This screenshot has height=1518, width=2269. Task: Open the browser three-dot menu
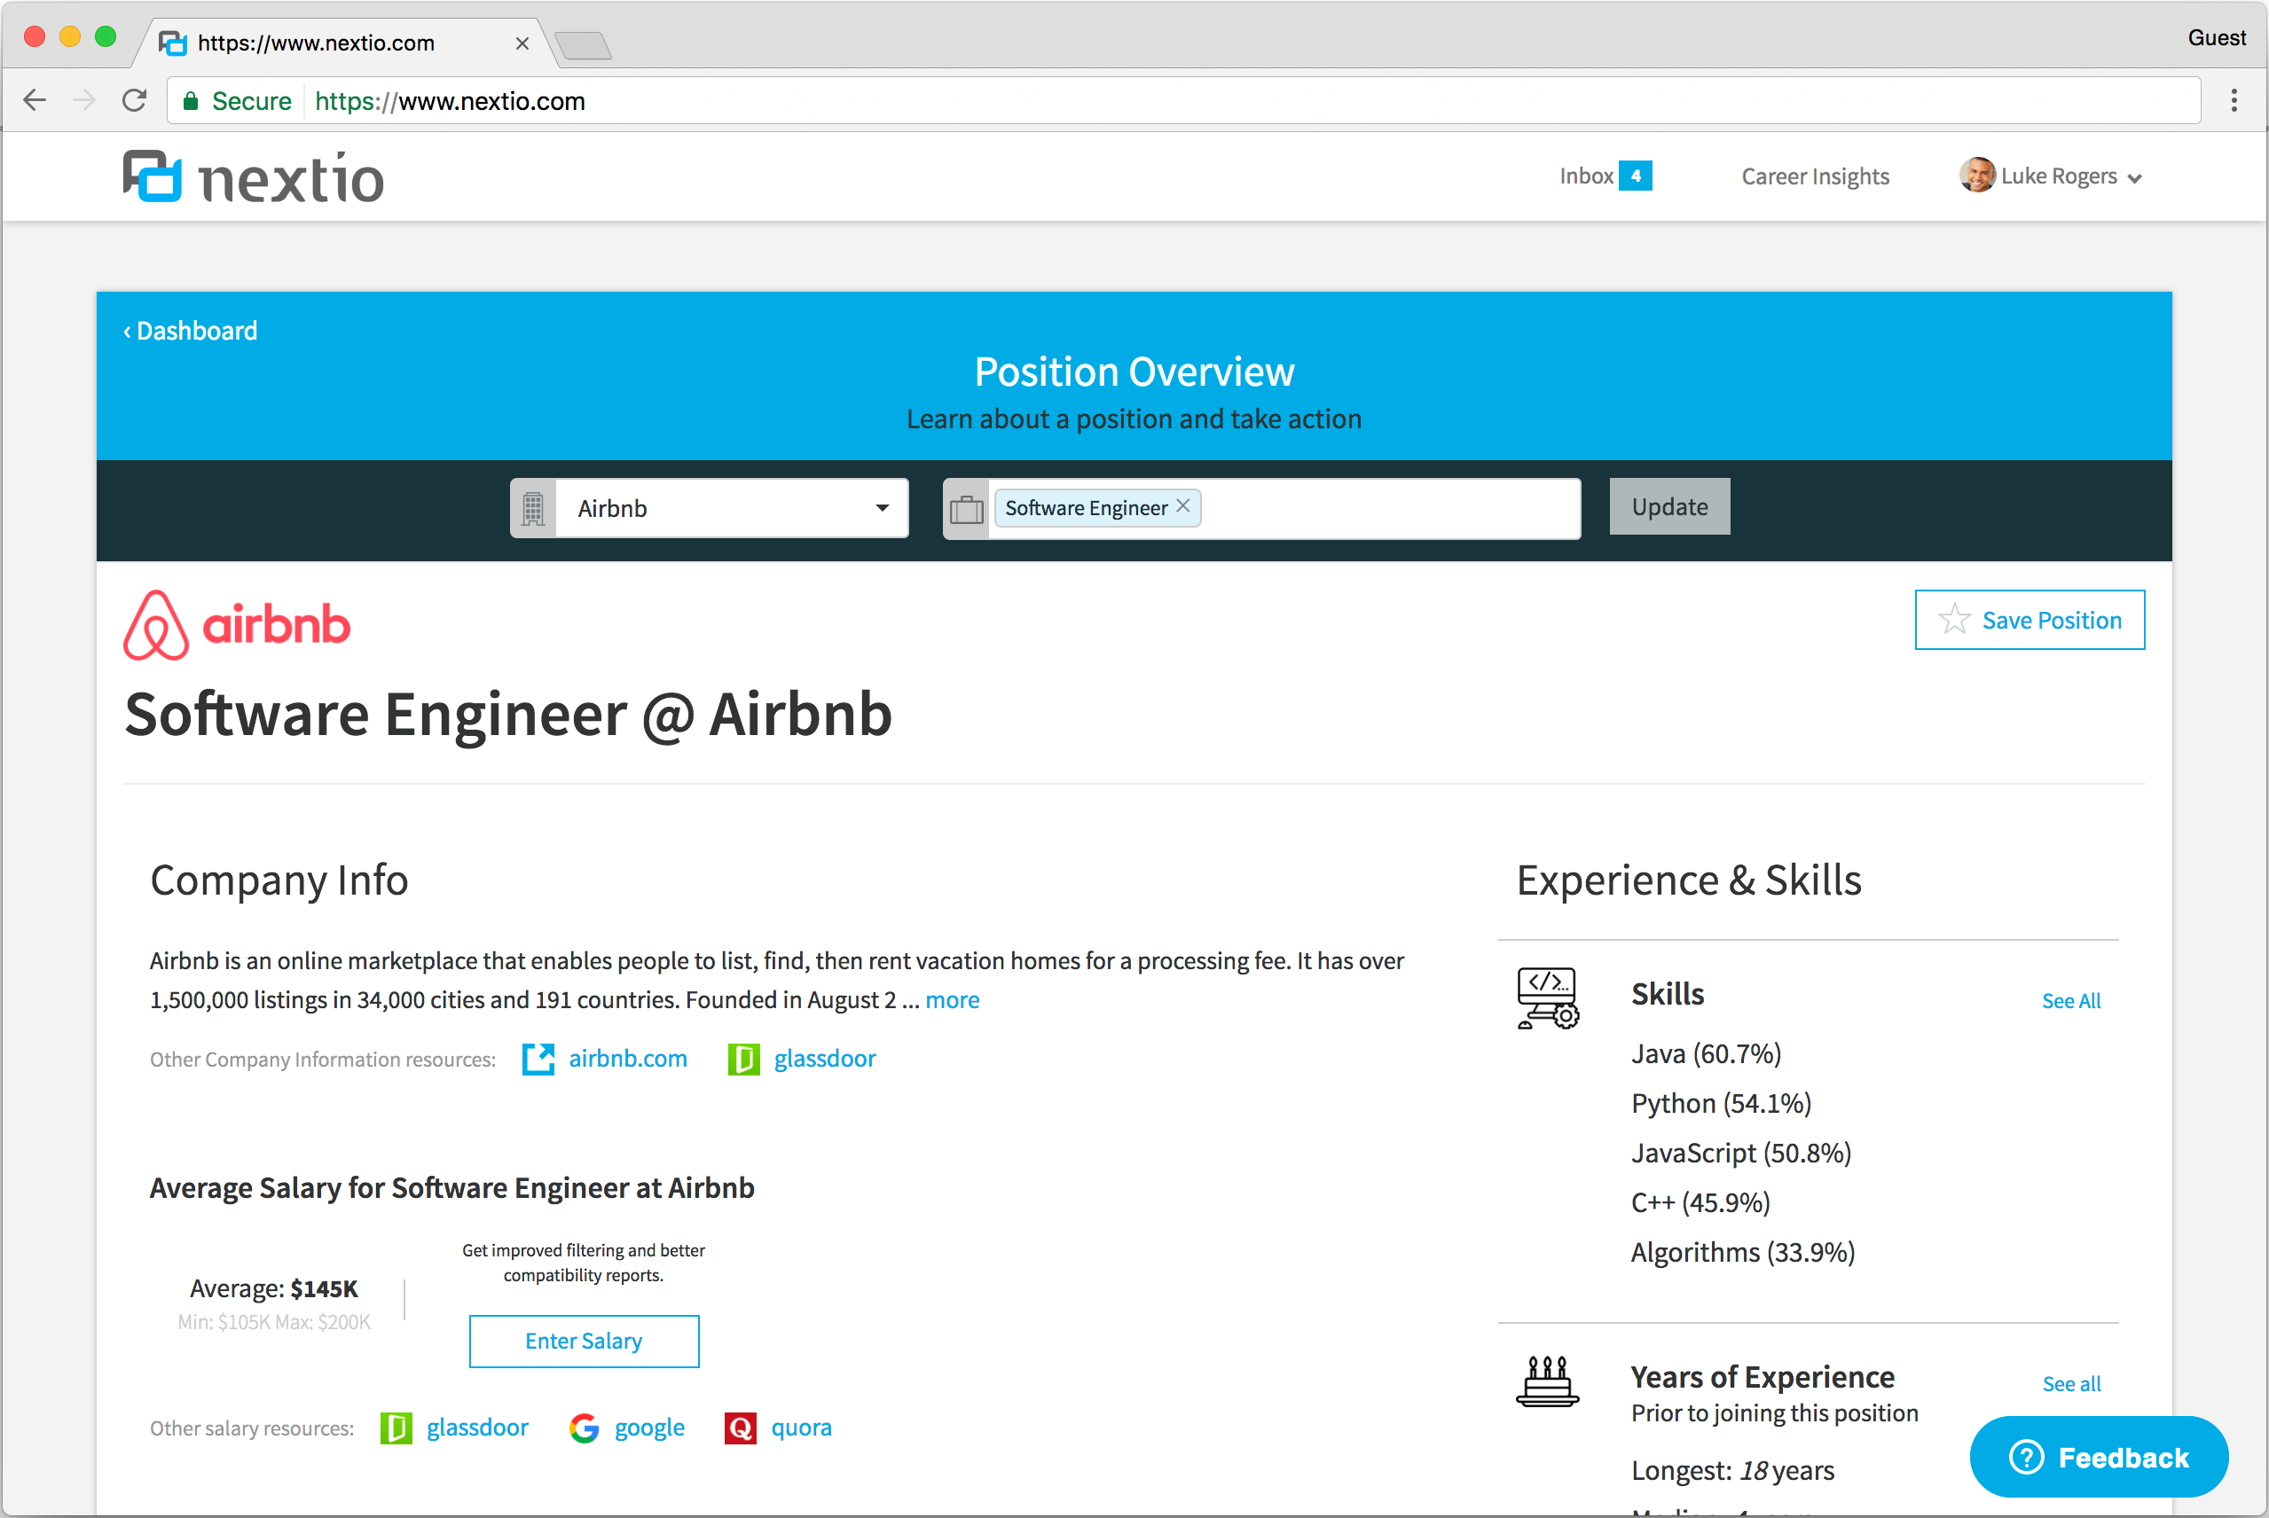tap(2234, 101)
